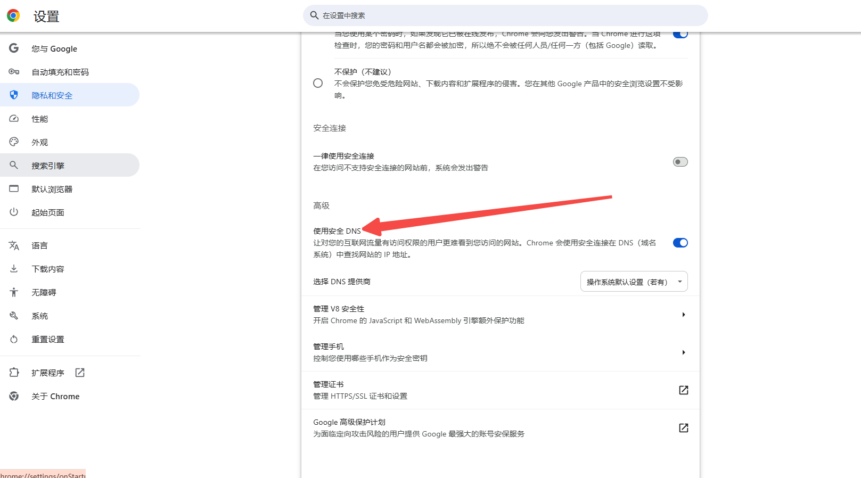Open the DNS provider dropdown 操作系统默认设置
This screenshot has height=478, width=861.
click(634, 282)
